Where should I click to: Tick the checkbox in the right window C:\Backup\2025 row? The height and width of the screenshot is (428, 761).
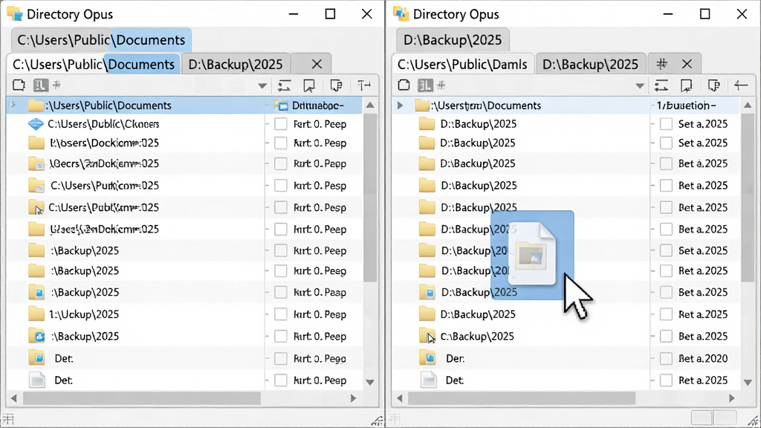click(666, 337)
